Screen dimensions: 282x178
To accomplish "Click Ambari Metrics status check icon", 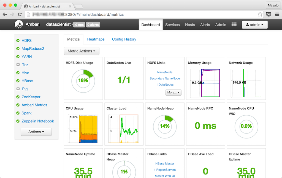I will point(18,105).
